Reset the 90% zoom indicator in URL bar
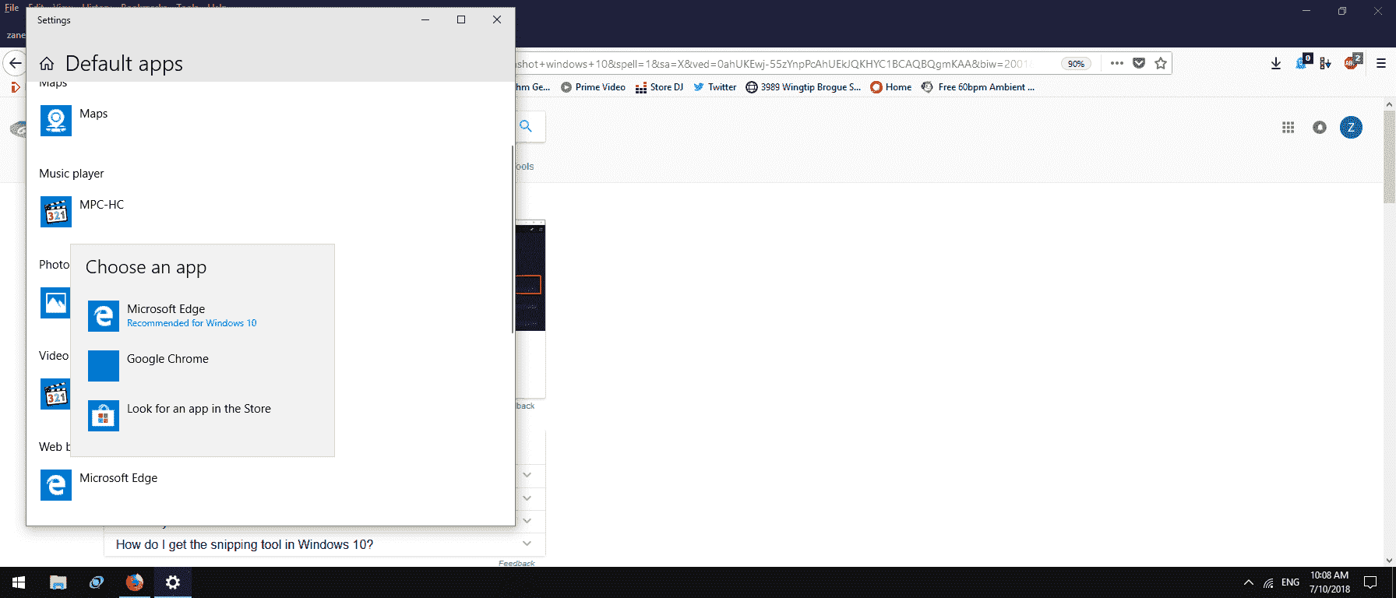This screenshot has width=1396, height=598. pyautogui.click(x=1076, y=64)
